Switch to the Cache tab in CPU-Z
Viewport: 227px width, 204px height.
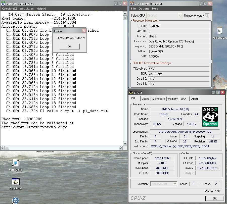(145, 99)
